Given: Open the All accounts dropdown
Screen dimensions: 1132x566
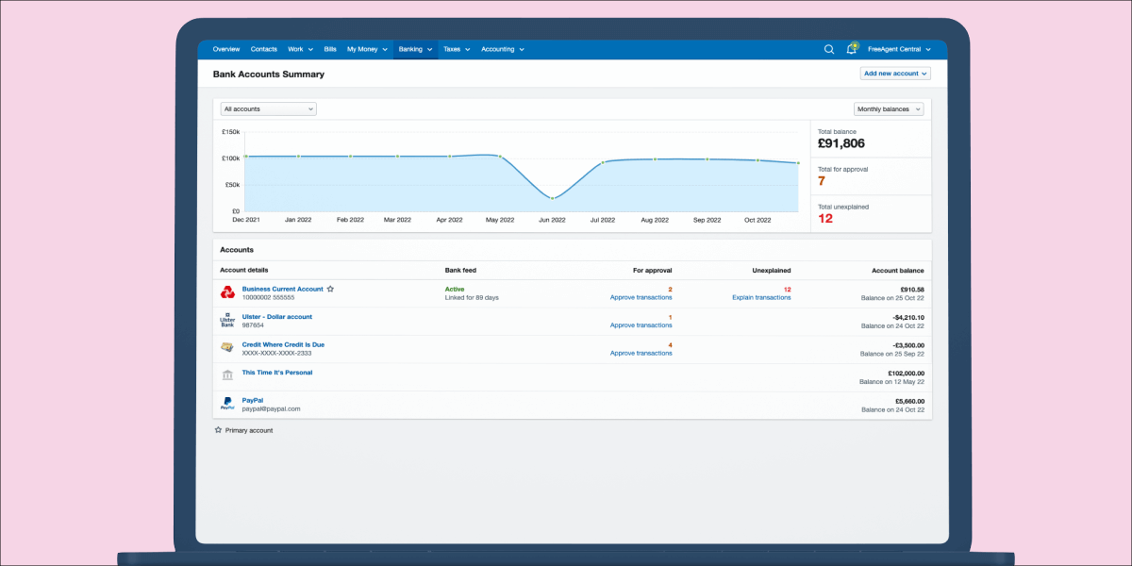Looking at the screenshot, I should coord(268,108).
